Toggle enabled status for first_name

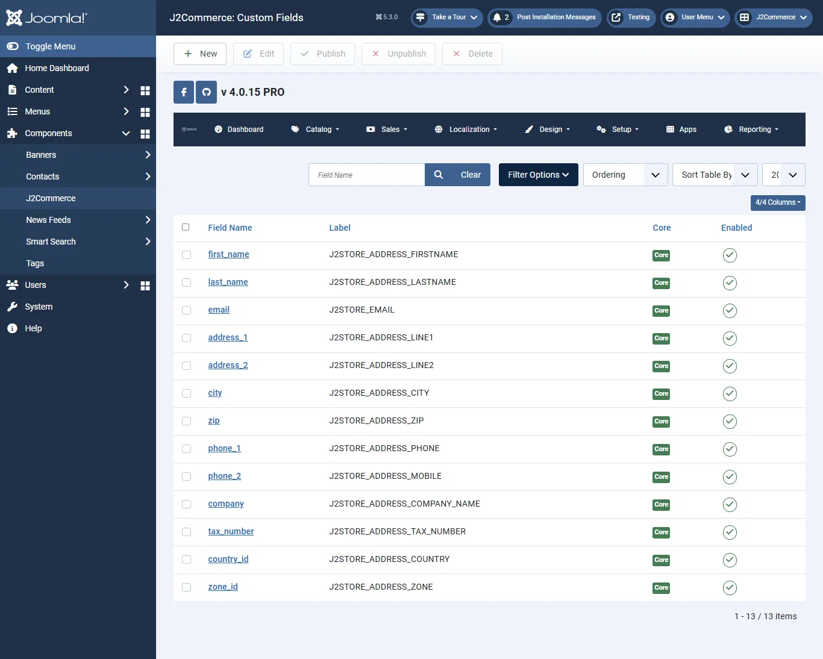730,255
